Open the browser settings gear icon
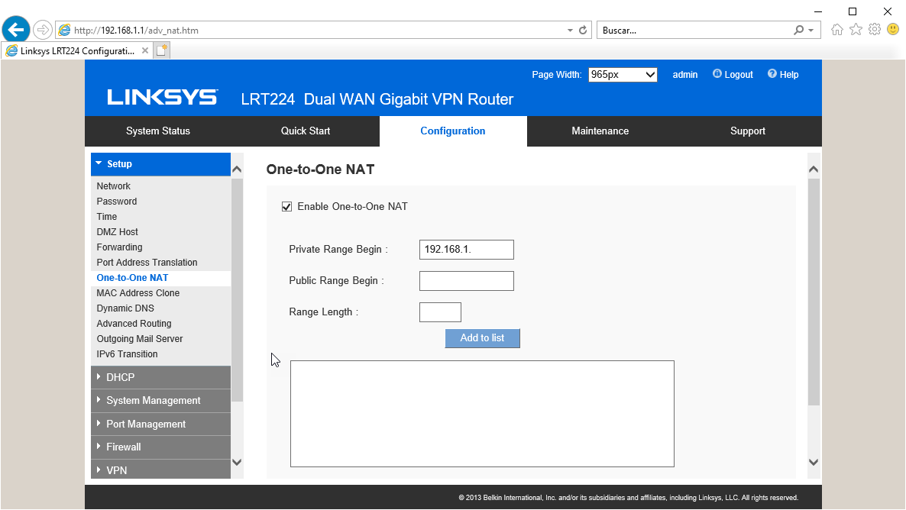 point(875,30)
